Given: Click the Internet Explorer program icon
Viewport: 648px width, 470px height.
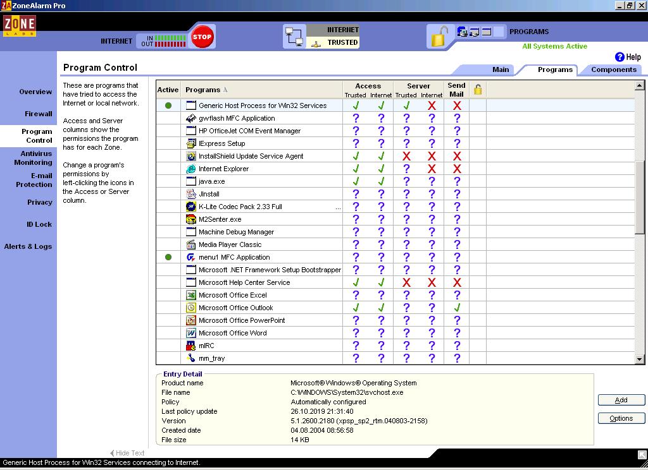Looking at the screenshot, I should point(191,169).
